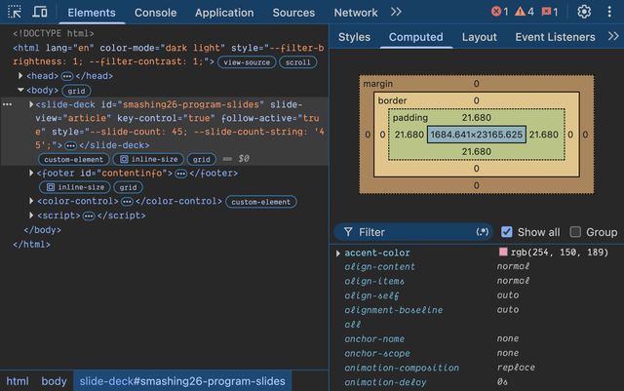Switch to the Styles pane
This screenshot has height=391, width=624.
point(354,37)
